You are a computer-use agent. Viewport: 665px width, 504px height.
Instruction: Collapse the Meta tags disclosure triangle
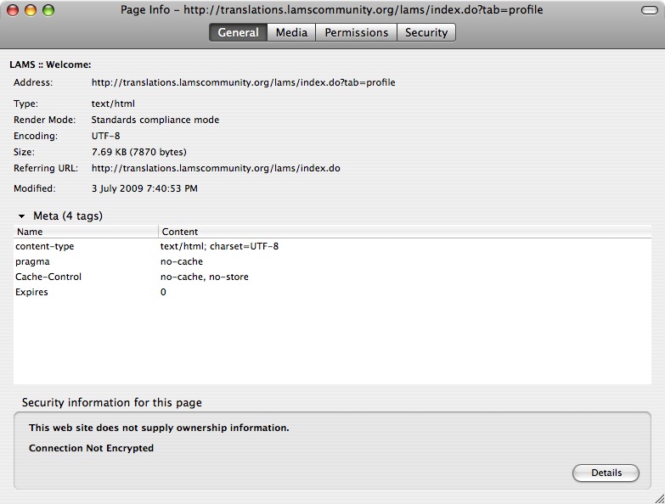coord(22,216)
